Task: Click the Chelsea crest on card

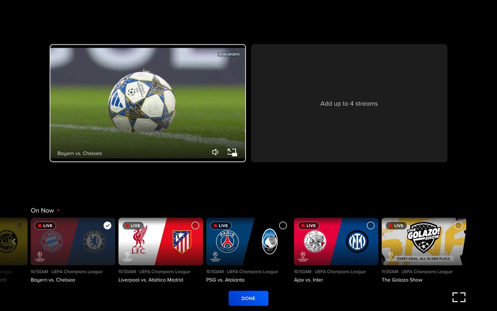Action: (94, 242)
